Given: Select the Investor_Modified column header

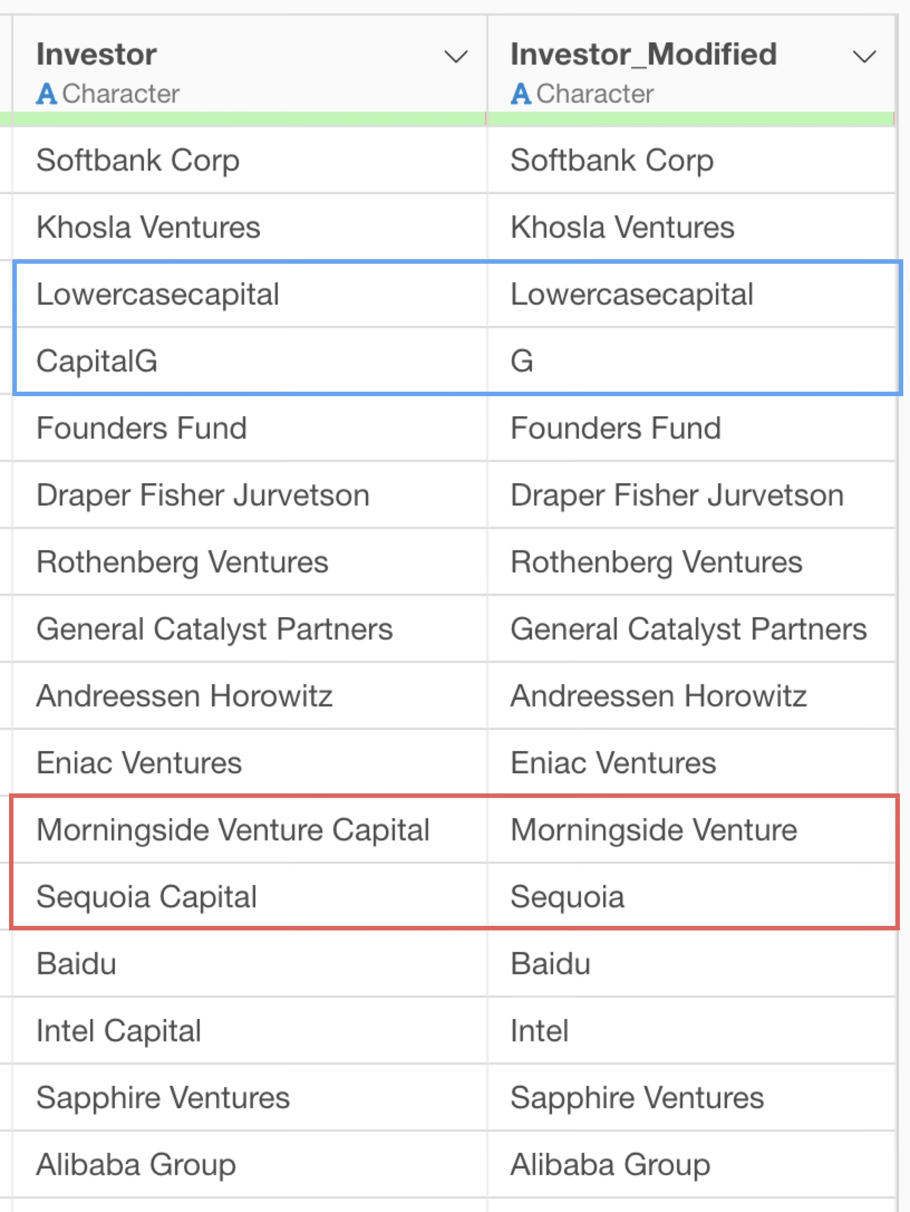Looking at the screenshot, I should click(643, 54).
